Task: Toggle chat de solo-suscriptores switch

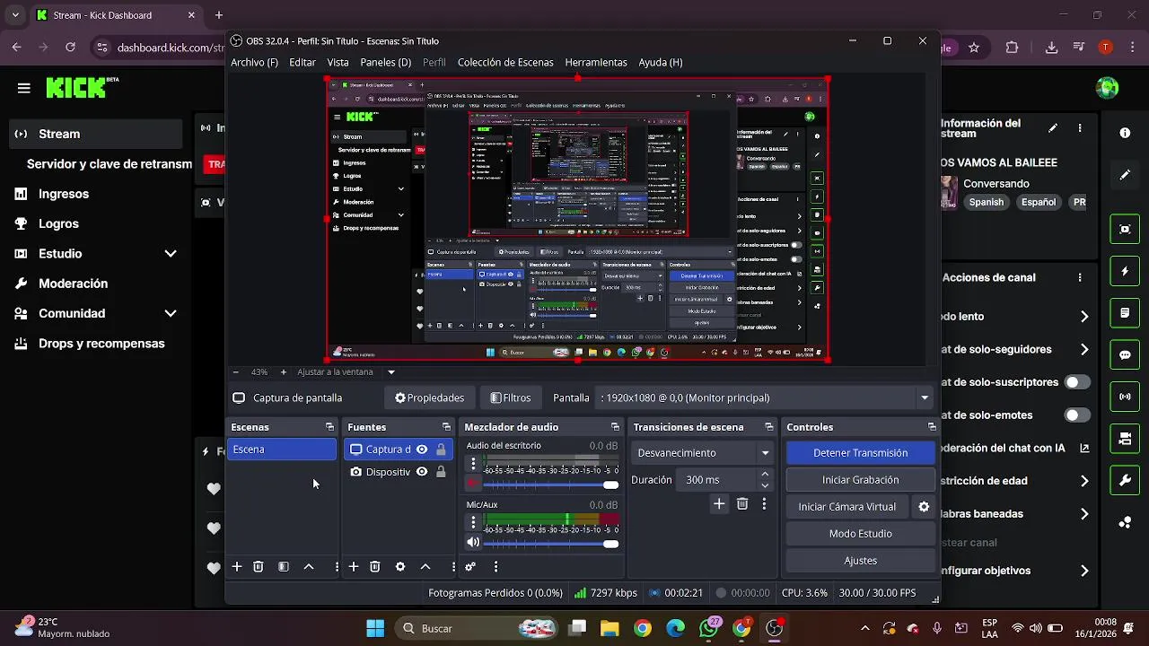Action: pyautogui.click(x=1077, y=382)
